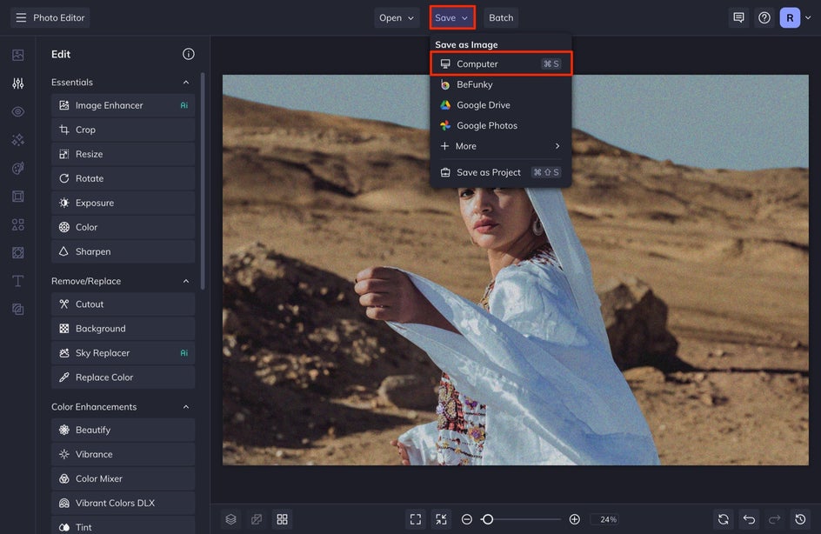The height and width of the screenshot is (534, 821).
Task: Open the Touch Up eye sidebar icon
Action: click(17, 111)
